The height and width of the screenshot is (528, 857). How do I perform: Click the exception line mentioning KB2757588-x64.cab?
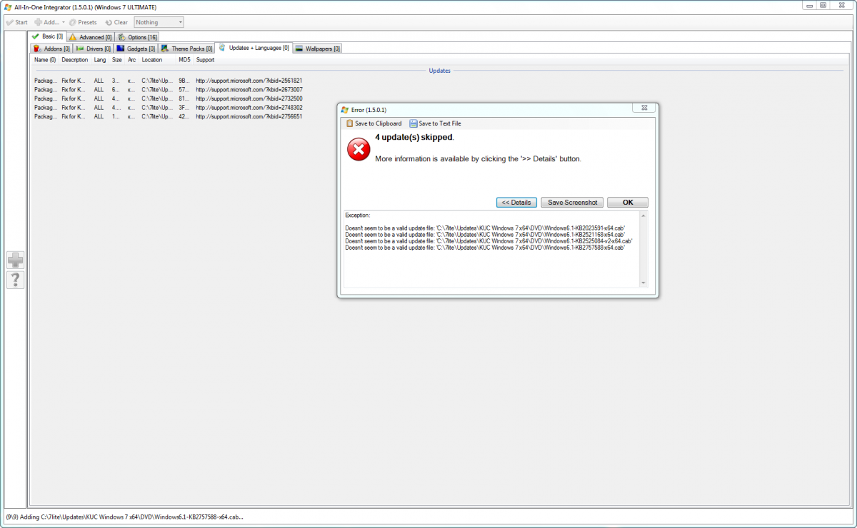[485, 248]
